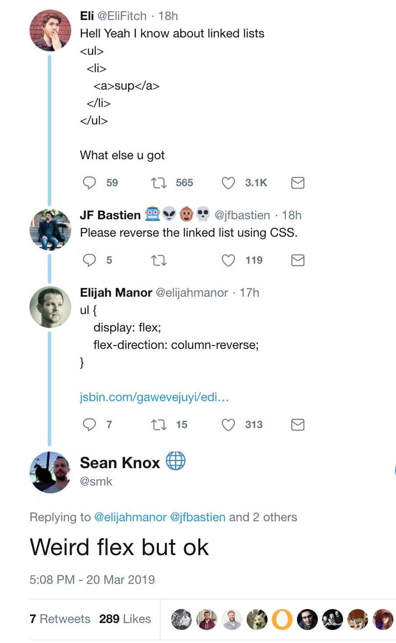
Task: Retweet Elijah Manor's CSS answer
Action: pos(158,425)
